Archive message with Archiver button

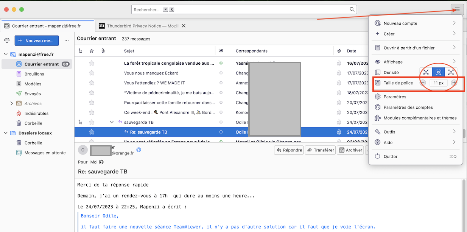click(x=350, y=150)
